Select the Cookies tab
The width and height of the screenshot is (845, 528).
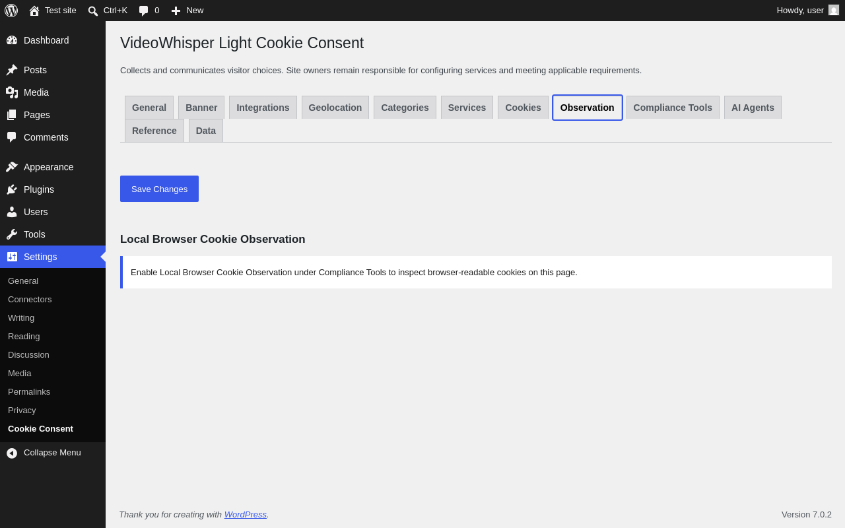tap(523, 108)
